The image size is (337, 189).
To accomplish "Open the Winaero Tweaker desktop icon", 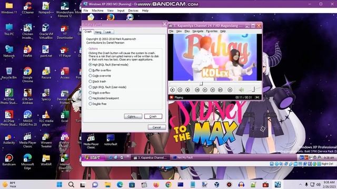I will click(46, 140).
